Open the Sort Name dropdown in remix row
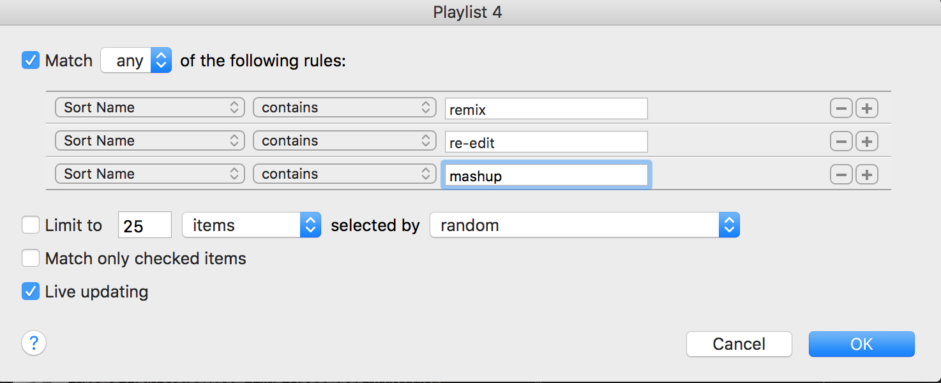 [150, 107]
